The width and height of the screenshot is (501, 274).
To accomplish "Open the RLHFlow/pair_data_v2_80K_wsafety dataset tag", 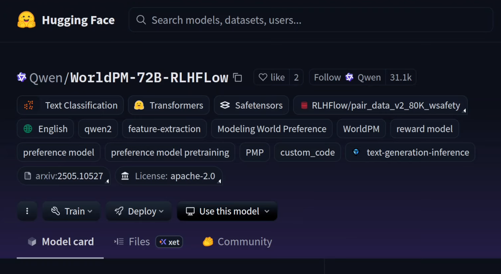I will click(380, 105).
